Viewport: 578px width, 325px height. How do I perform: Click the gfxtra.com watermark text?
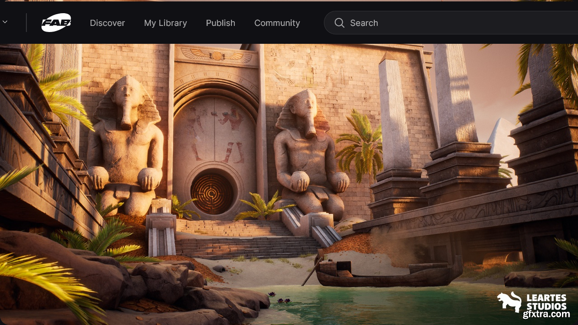point(546,314)
